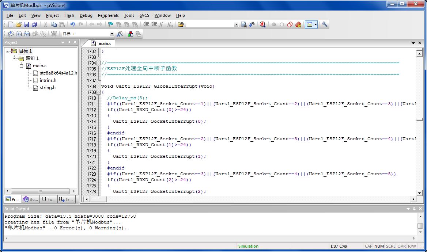This screenshot has height=252, width=427.
Task: Kill all breakpoints icon
Action: [x=298, y=24]
